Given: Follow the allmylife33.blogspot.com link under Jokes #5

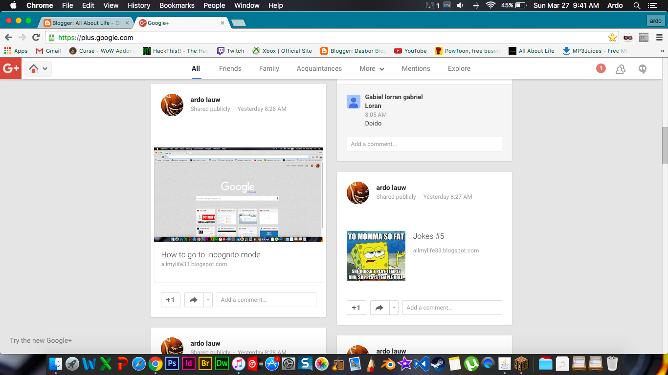Looking at the screenshot, I should (446, 250).
